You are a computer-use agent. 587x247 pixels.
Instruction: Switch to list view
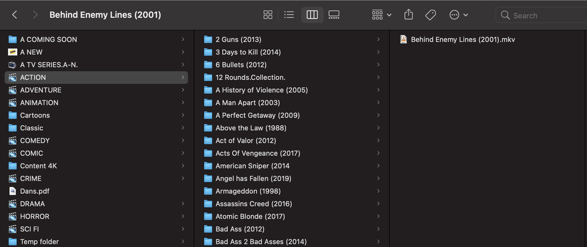click(289, 15)
